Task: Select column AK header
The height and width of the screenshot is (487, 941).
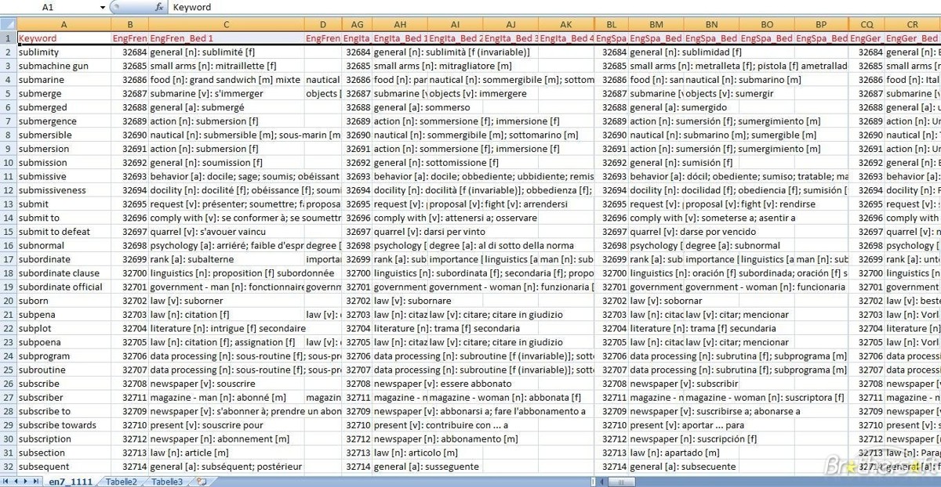Action: 566,24
